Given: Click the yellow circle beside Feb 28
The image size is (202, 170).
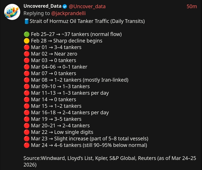Looking at the screenshot, I should 26,41.
